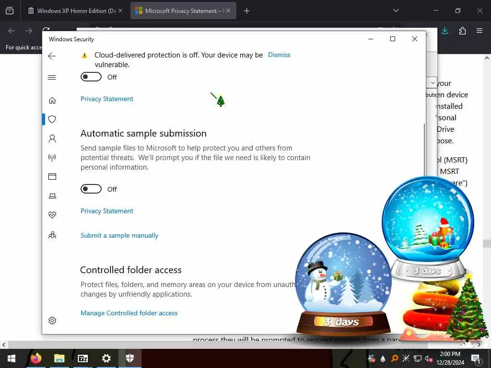491x368 pixels.
Task: Open Privacy Statement under cloud-delivered protection
Action: coord(107,99)
